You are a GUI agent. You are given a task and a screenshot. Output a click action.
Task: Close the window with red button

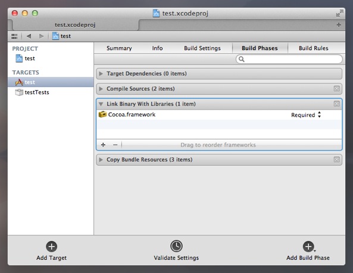click(15, 13)
